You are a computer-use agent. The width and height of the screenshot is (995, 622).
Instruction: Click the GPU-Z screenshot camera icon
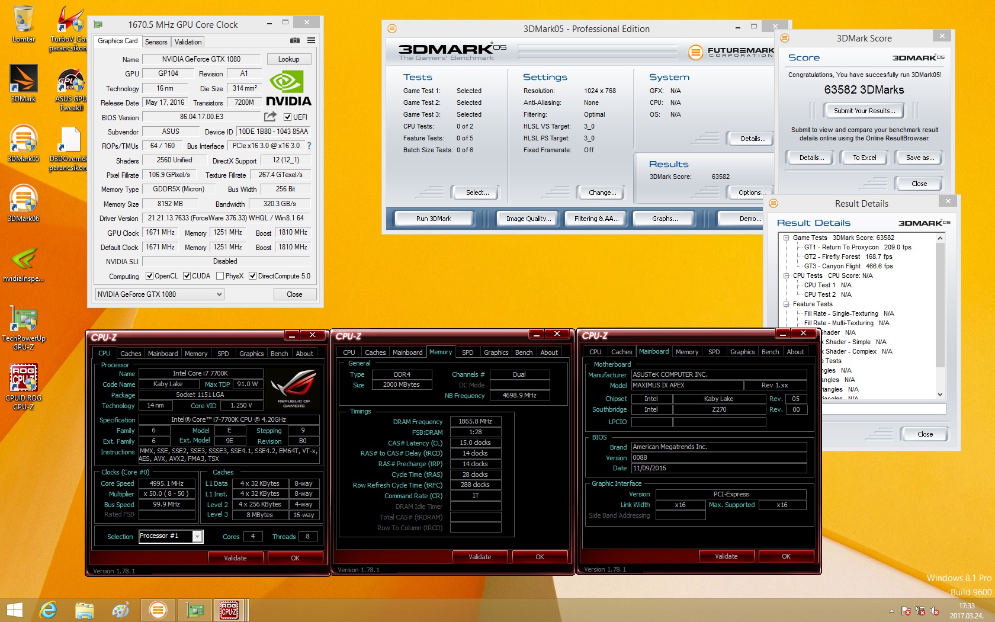click(294, 40)
